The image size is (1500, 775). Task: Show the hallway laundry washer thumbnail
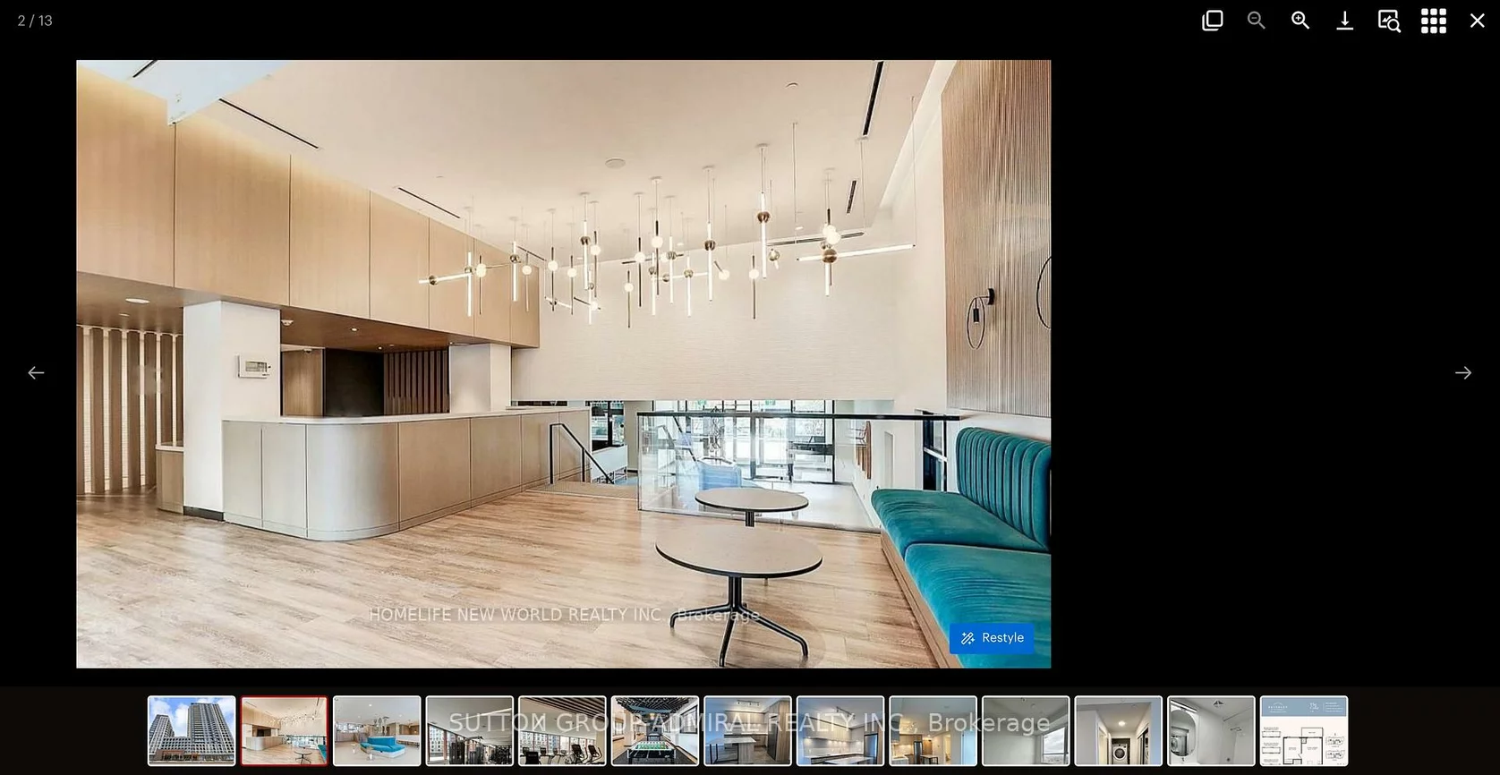[x=1118, y=731]
